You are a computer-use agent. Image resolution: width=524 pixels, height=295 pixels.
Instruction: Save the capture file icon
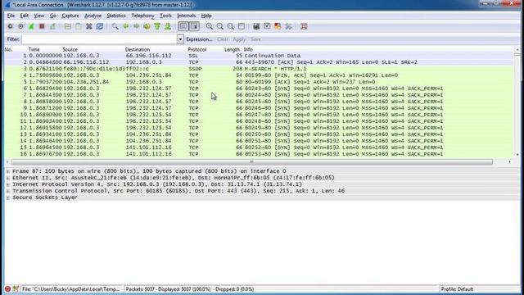click(79, 26)
